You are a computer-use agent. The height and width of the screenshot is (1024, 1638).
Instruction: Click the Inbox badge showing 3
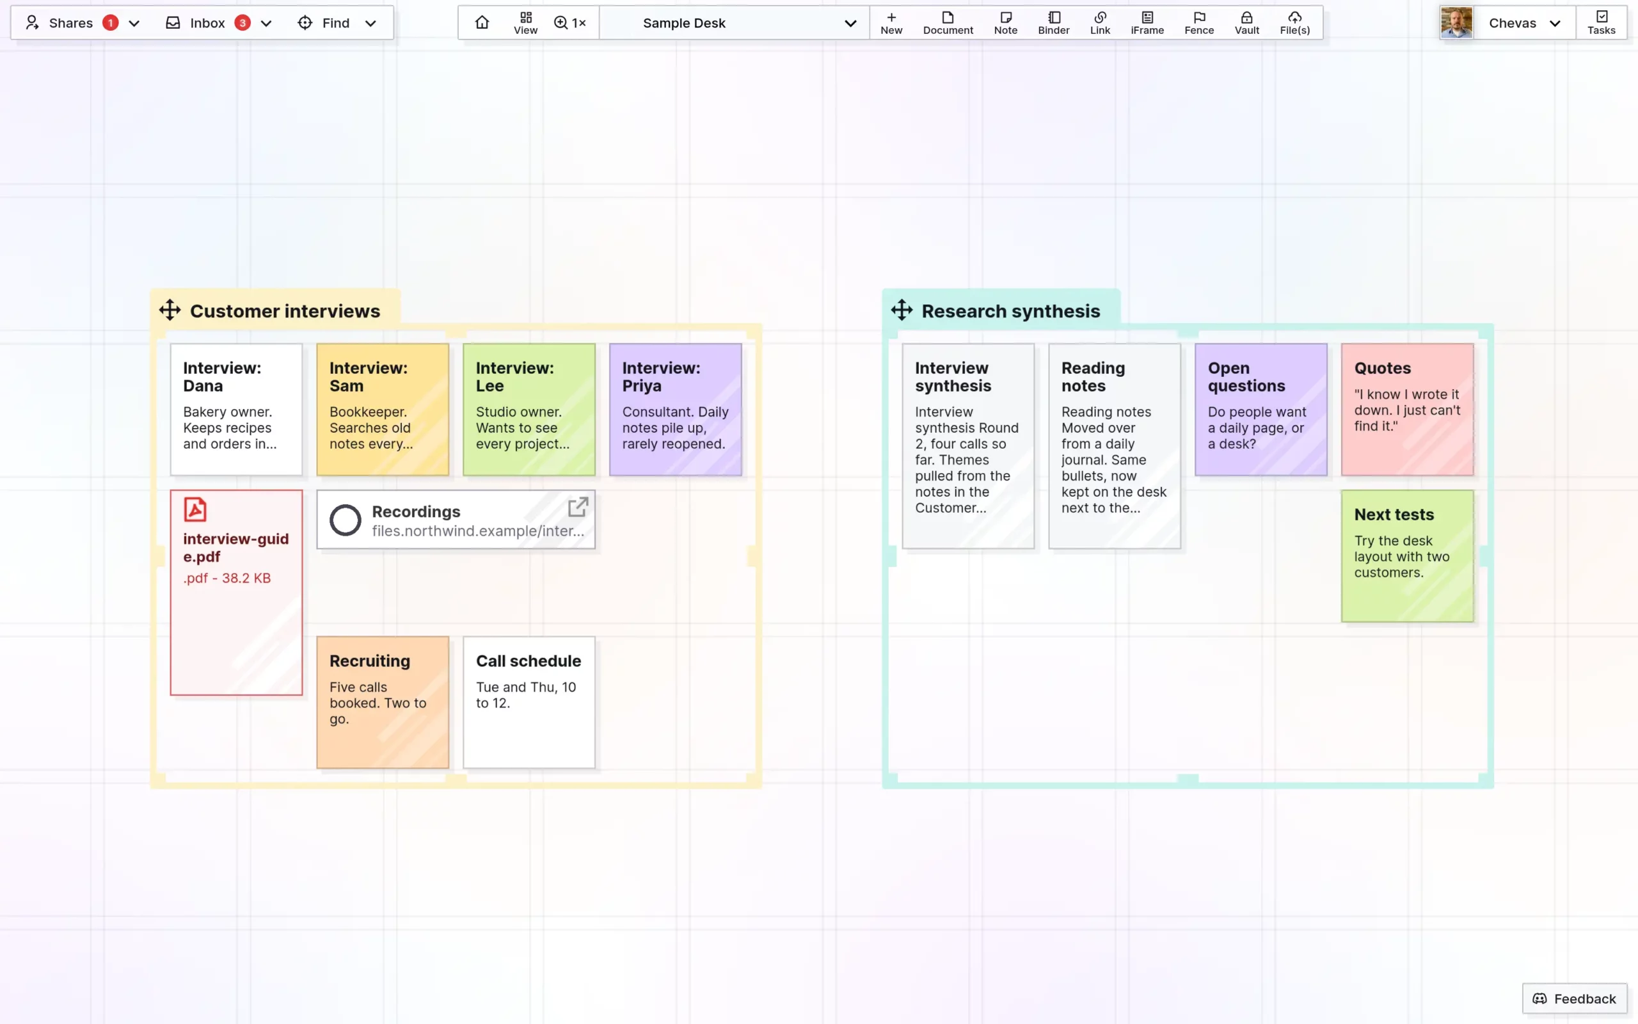pos(243,22)
